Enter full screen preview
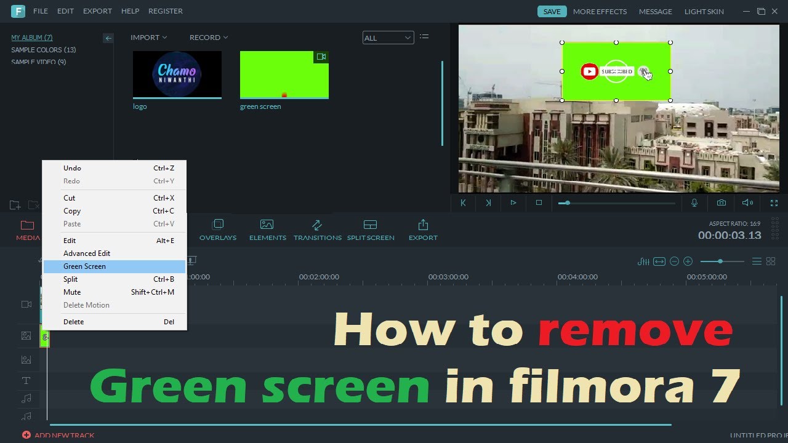Screen dimensions: 788x443 click(x=775, y=202)
